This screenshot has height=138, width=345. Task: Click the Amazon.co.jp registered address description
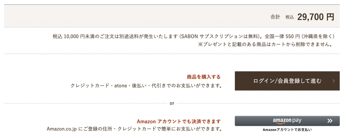[x=134, y=129]
